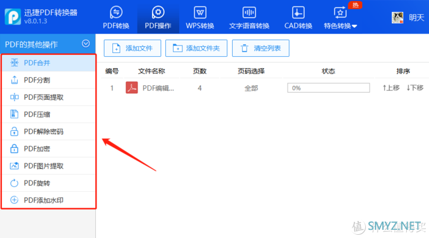Open the CAD转换 tab
This screenshot has width=429, height=238.
298,18
